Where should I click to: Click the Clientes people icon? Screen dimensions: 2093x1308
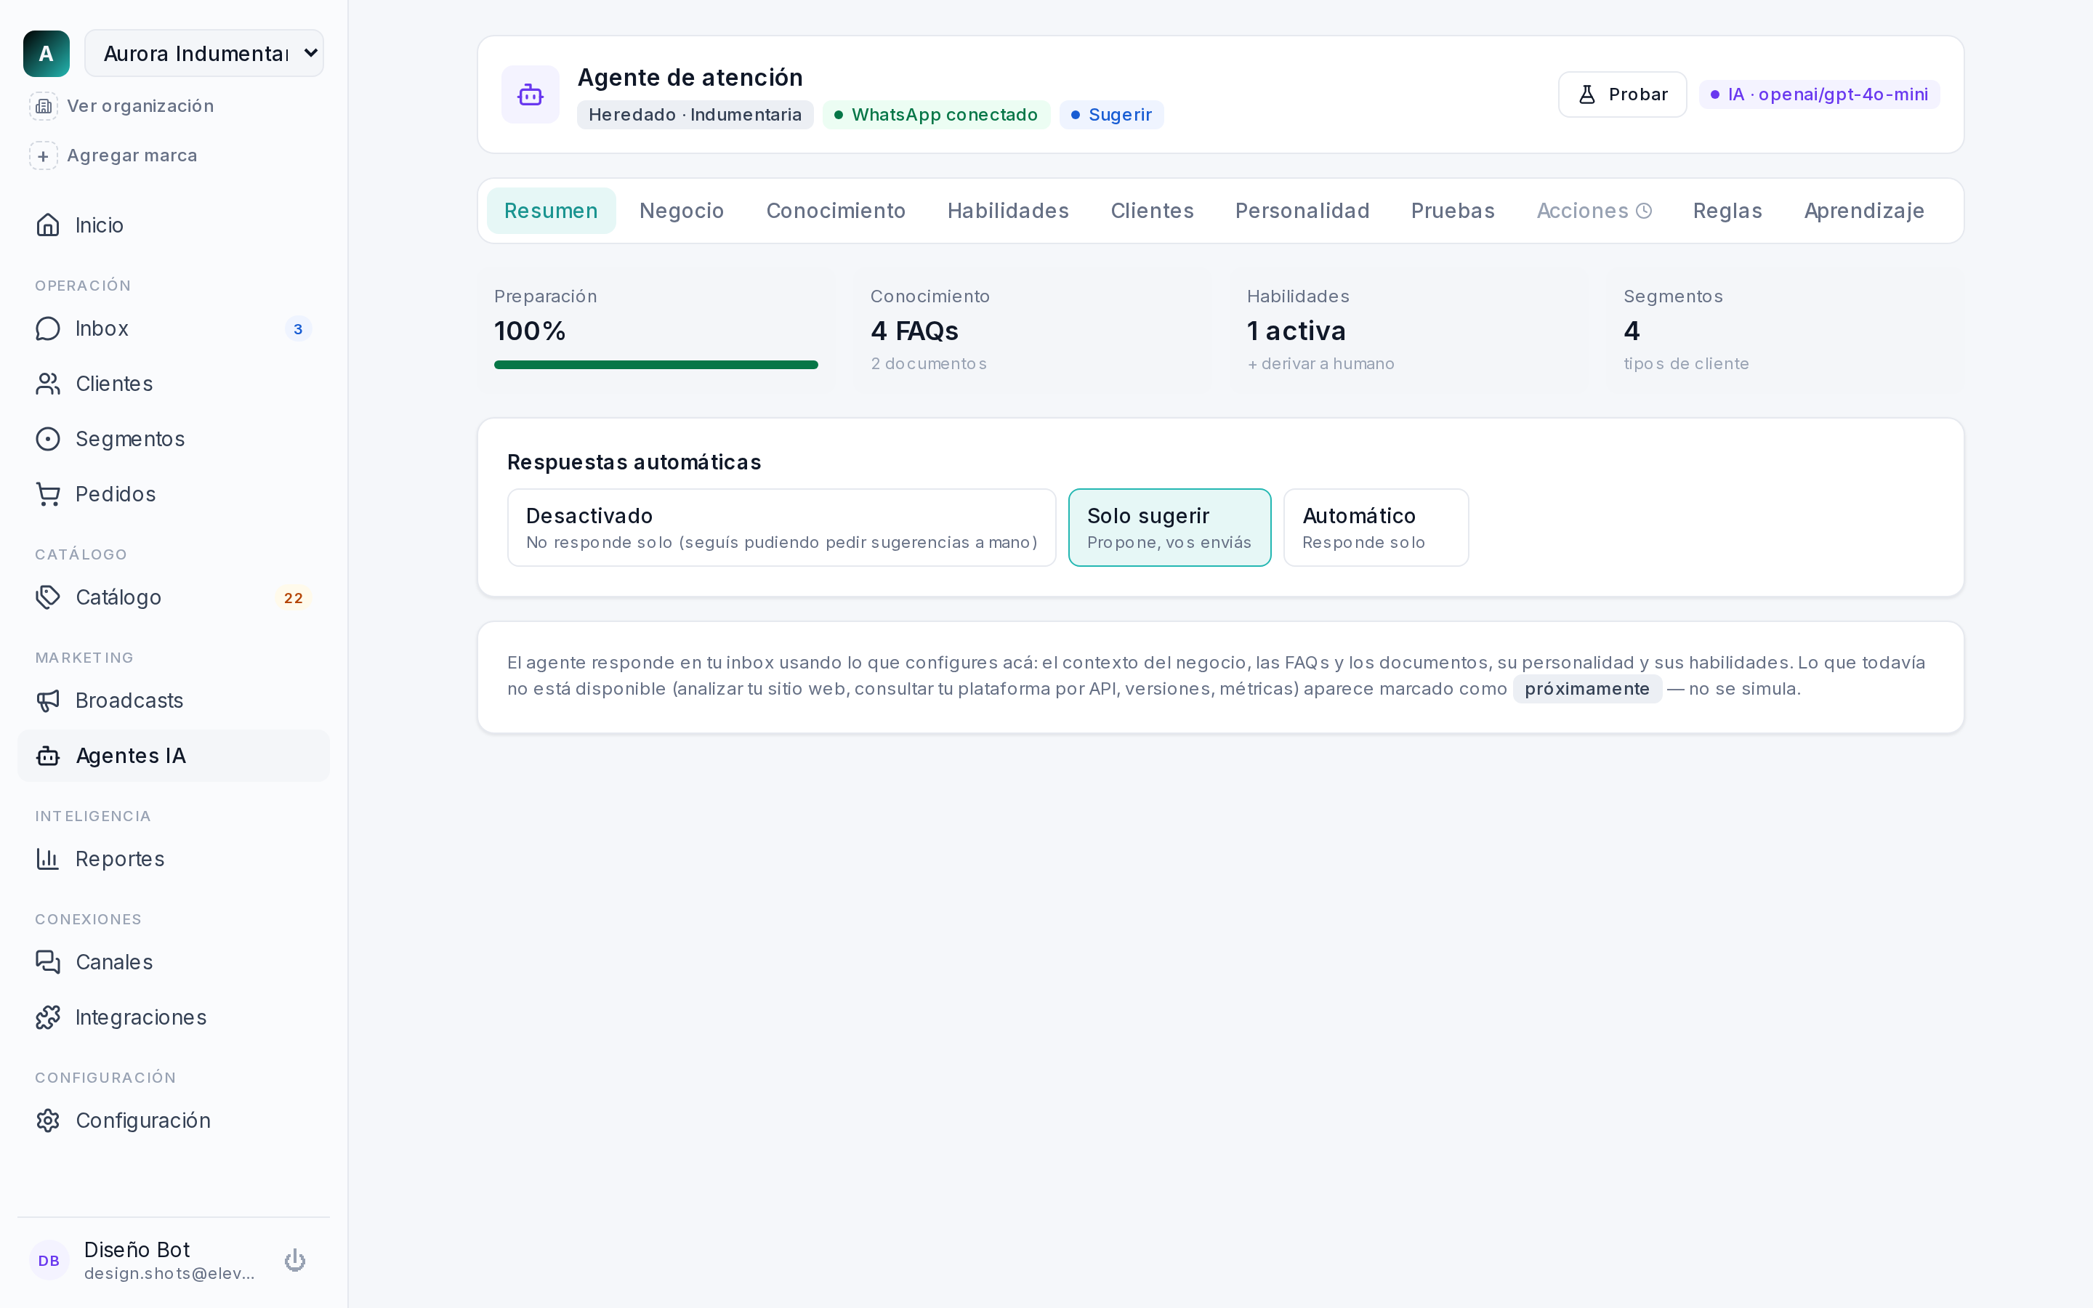(x=49, y=384)
